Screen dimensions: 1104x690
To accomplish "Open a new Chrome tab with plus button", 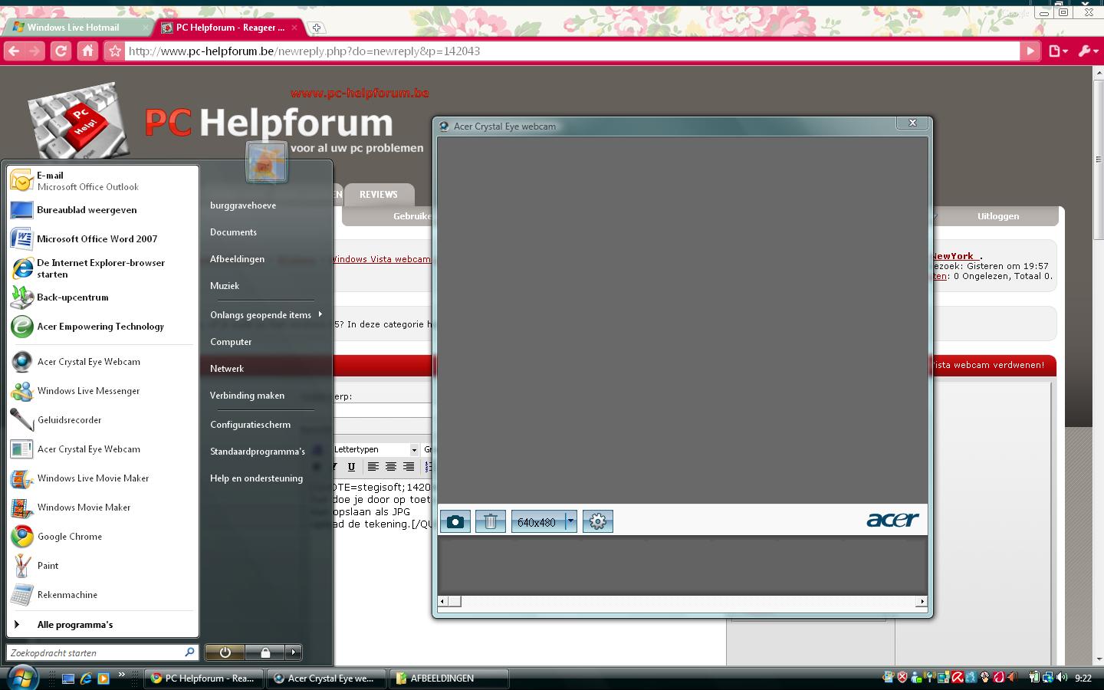I will click(x=317, y=28).
